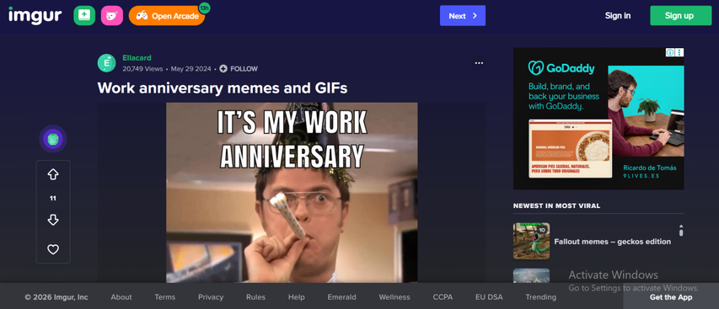Screen dimensions: 719x309
Task: Click the emerald gem badge icon
Action: click(x=53, y=139)
